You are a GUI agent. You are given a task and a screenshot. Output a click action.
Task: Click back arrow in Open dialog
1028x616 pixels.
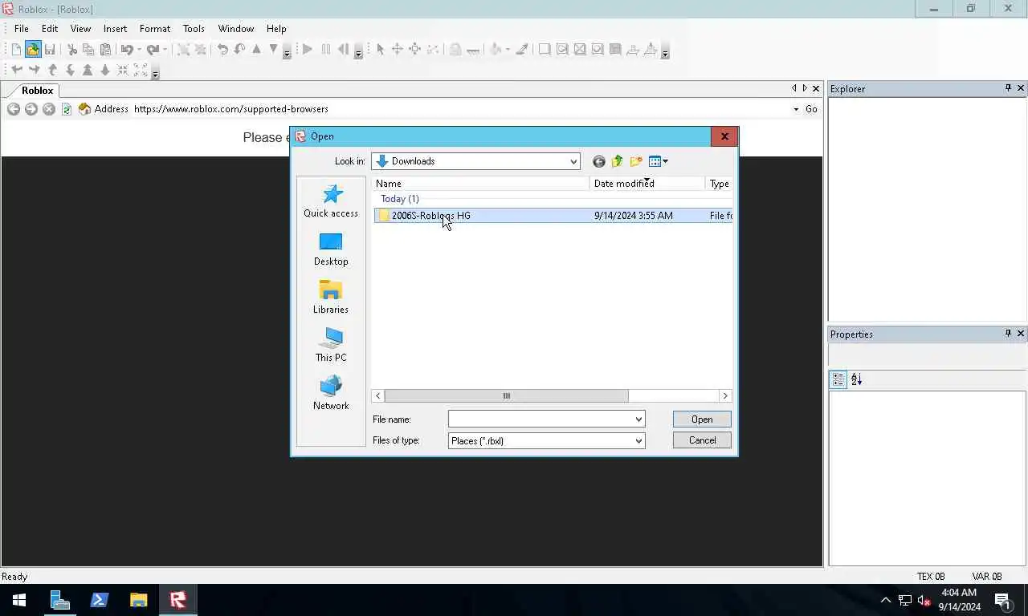pos(598,161)
